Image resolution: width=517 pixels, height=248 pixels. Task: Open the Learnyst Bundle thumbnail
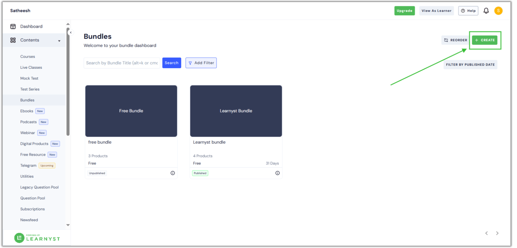236,111
